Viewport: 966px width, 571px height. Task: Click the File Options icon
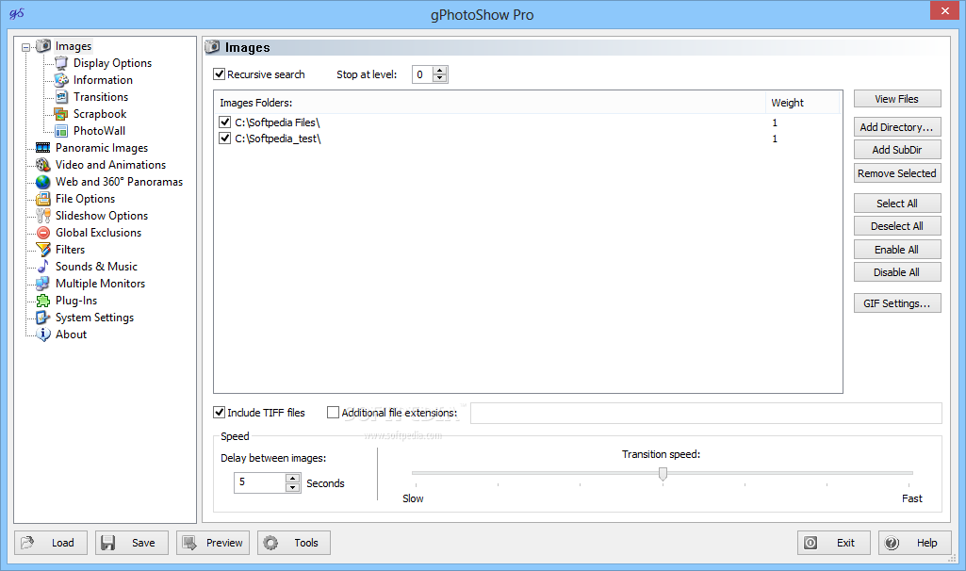point(43,198)
